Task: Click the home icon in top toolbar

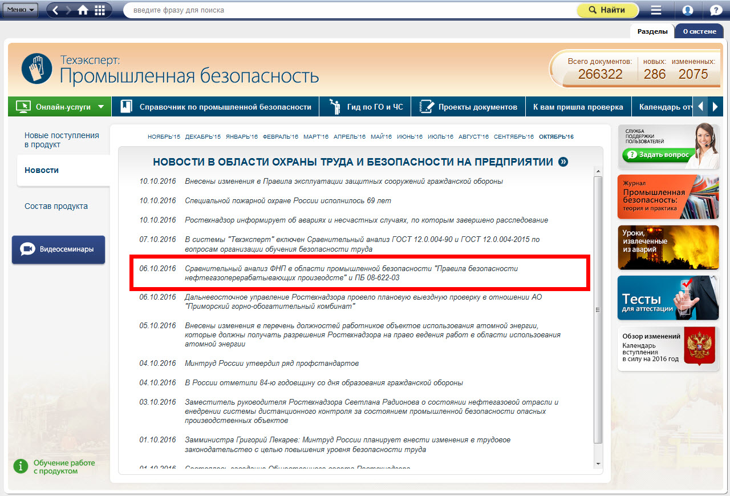Action: (83, 10)
